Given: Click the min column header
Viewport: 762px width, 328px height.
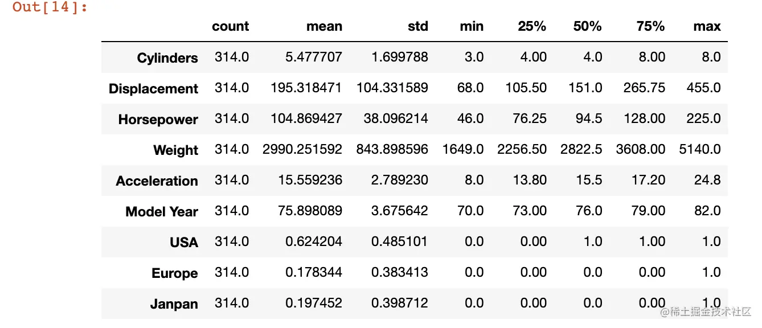Looking at the screenshot, I should point(472,26).
